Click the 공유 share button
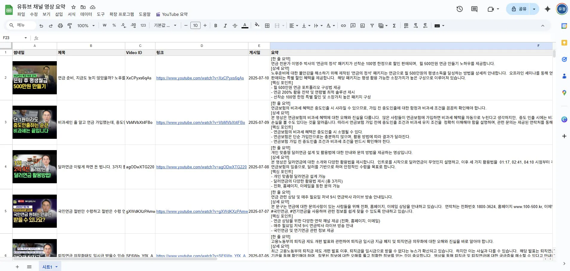570x271 pixels. click(520, 9)
